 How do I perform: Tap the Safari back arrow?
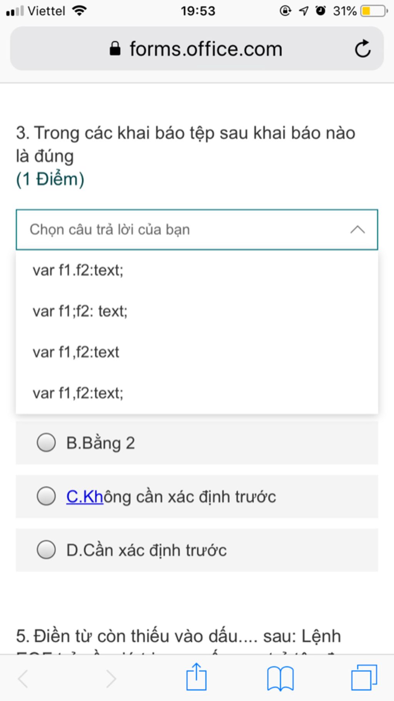tap(23, 678)
